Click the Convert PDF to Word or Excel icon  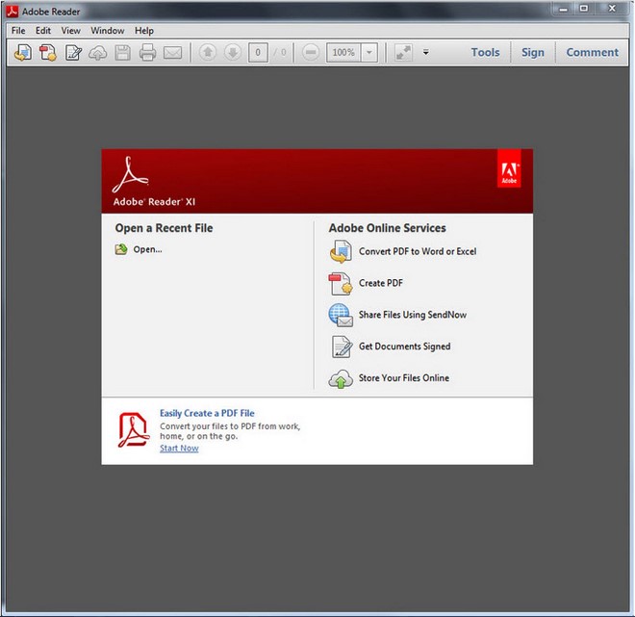click(x=341, y=251)
